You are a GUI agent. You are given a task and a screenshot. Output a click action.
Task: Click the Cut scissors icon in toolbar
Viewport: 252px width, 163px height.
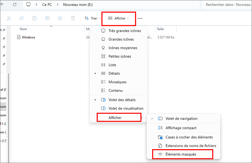(9, 18)
